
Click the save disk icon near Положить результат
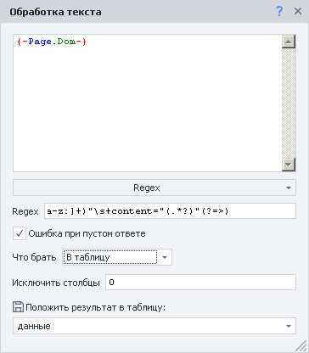click(x=18, y=307)
